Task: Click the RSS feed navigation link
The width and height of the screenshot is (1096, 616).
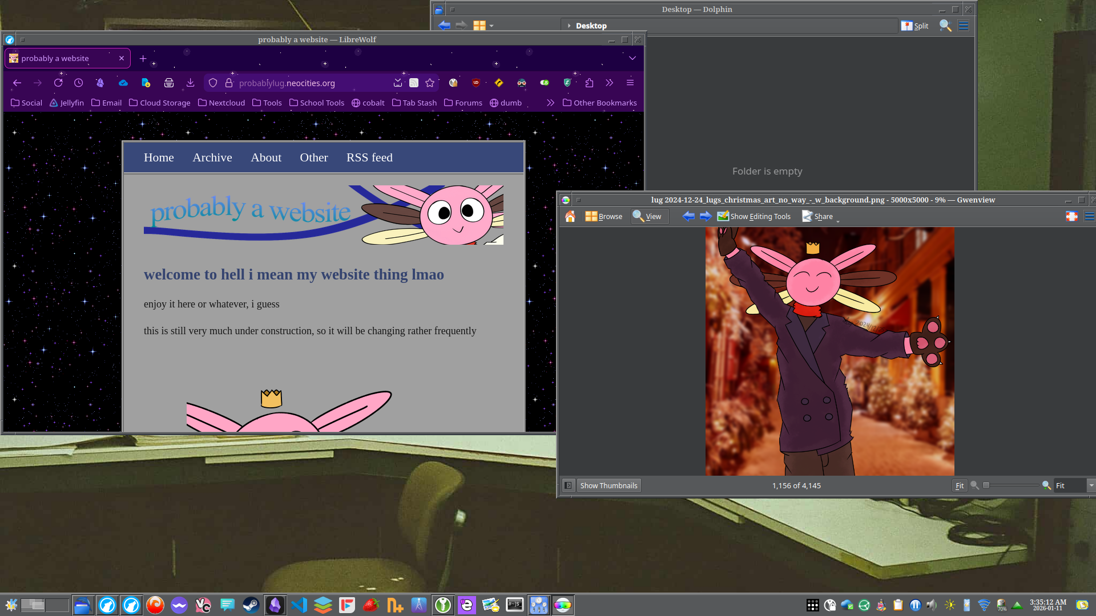Action: click(369, 157)
